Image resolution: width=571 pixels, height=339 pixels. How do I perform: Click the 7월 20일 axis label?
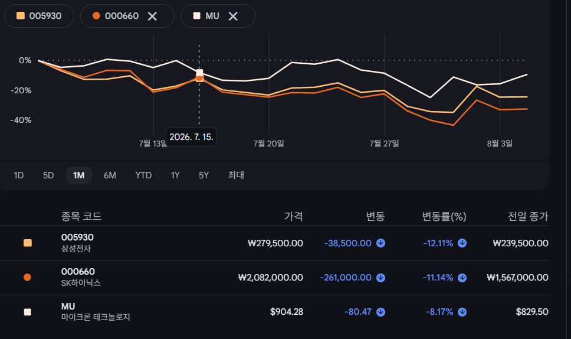click(x=269, y=144)
